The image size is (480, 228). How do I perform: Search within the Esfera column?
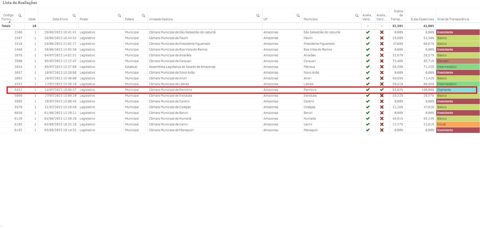pos(144,15)
